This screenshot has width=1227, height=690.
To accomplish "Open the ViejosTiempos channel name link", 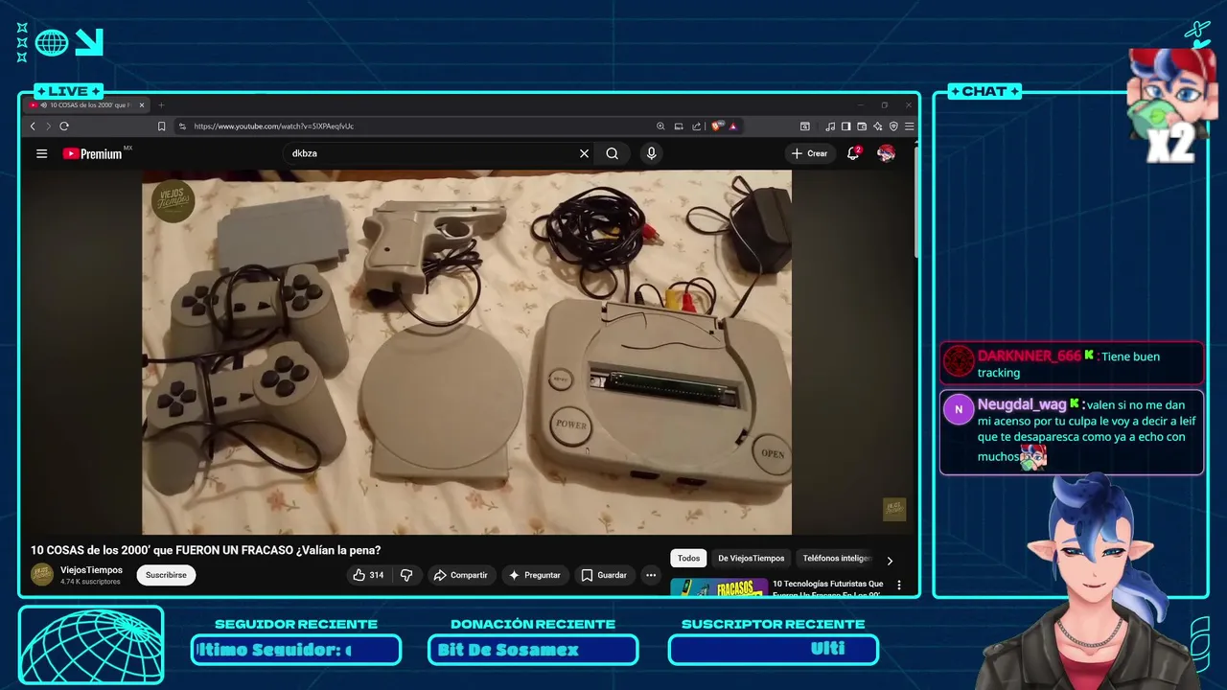I will click(x=91, y=569).
